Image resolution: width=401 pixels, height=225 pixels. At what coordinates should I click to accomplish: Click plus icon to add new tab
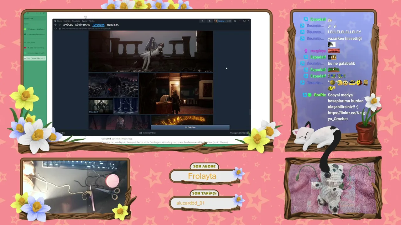tap(25, 42)
